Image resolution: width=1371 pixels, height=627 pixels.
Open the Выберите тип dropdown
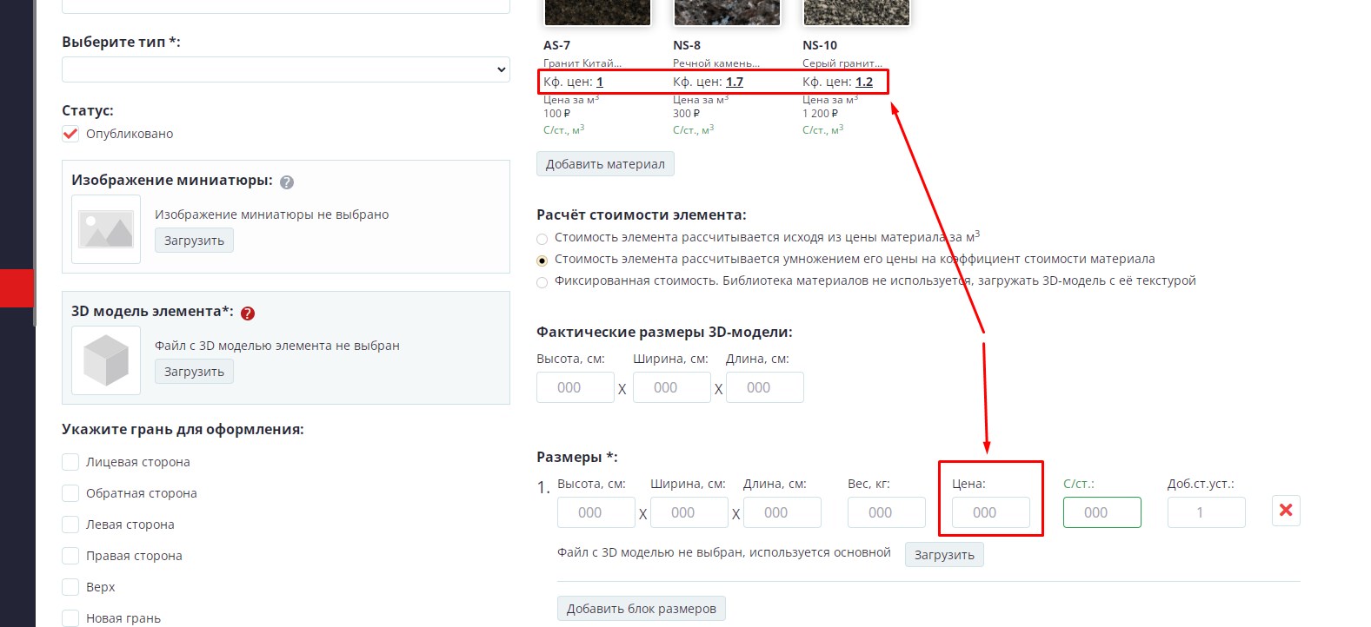click(286, 69)
